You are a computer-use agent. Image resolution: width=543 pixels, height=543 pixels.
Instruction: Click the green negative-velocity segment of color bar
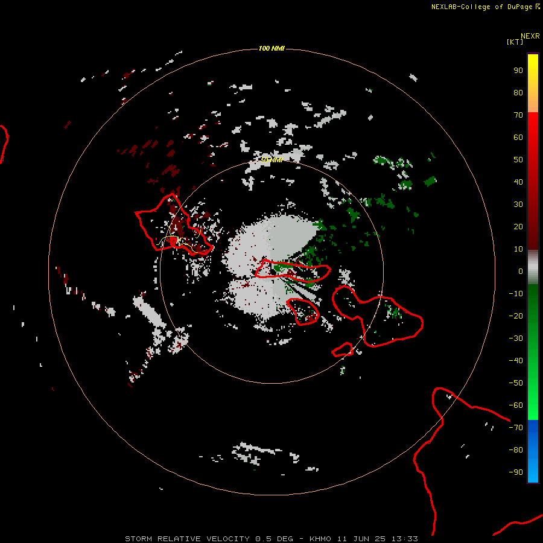(533, 352)
